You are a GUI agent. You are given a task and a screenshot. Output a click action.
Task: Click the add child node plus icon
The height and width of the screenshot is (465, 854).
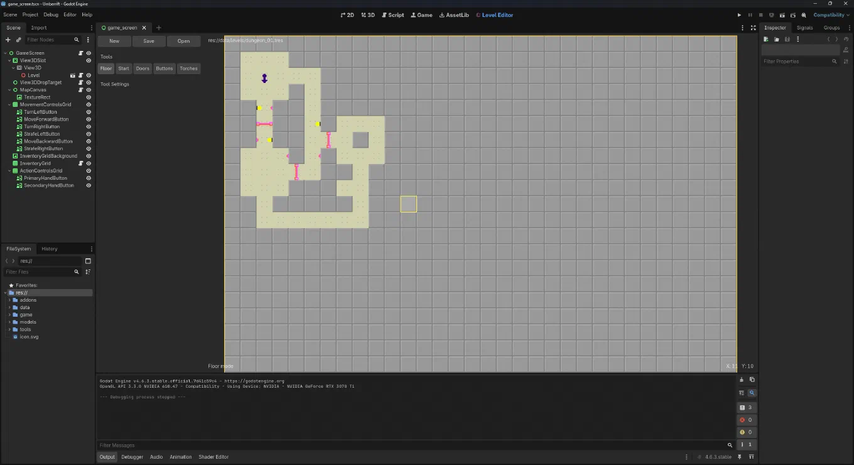[8, 40]
